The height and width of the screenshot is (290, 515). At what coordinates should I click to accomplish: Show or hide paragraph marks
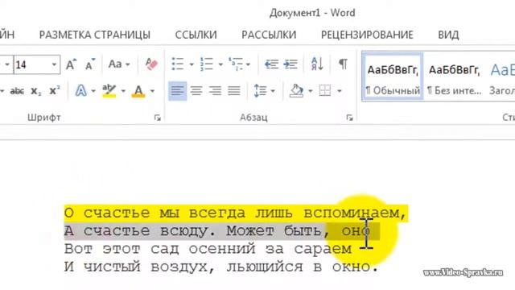click(x=343, y=64)
